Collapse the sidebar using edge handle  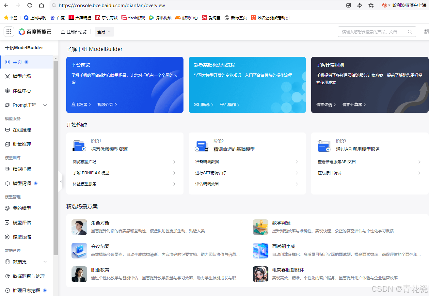tap(60, 181)
